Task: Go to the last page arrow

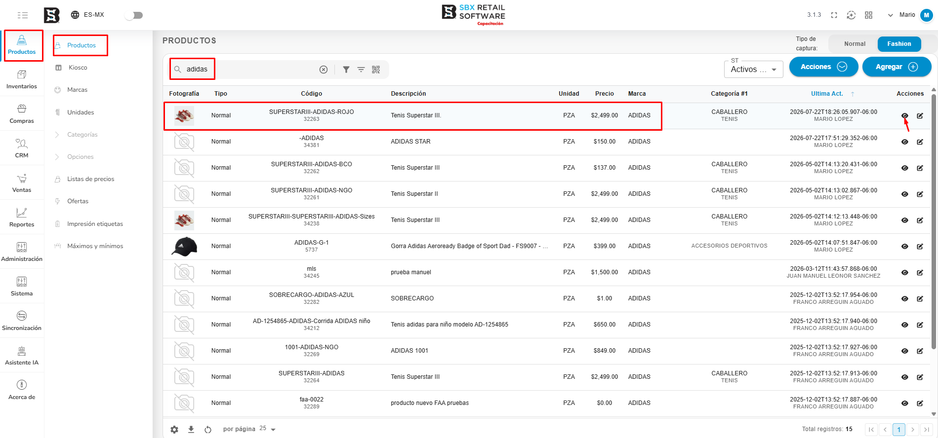Action: click(927, 430)
